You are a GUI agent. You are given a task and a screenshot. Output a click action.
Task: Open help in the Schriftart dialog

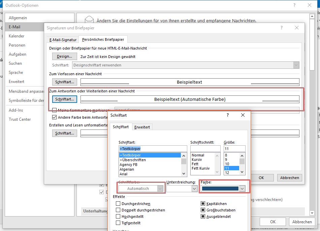[x=228, y=115]
